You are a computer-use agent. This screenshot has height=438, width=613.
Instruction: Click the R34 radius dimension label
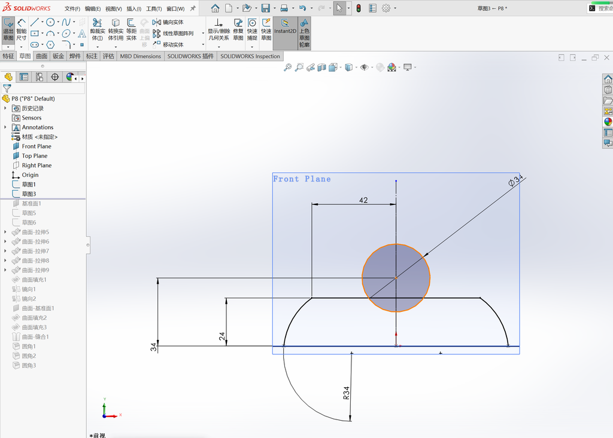point(347,393)
